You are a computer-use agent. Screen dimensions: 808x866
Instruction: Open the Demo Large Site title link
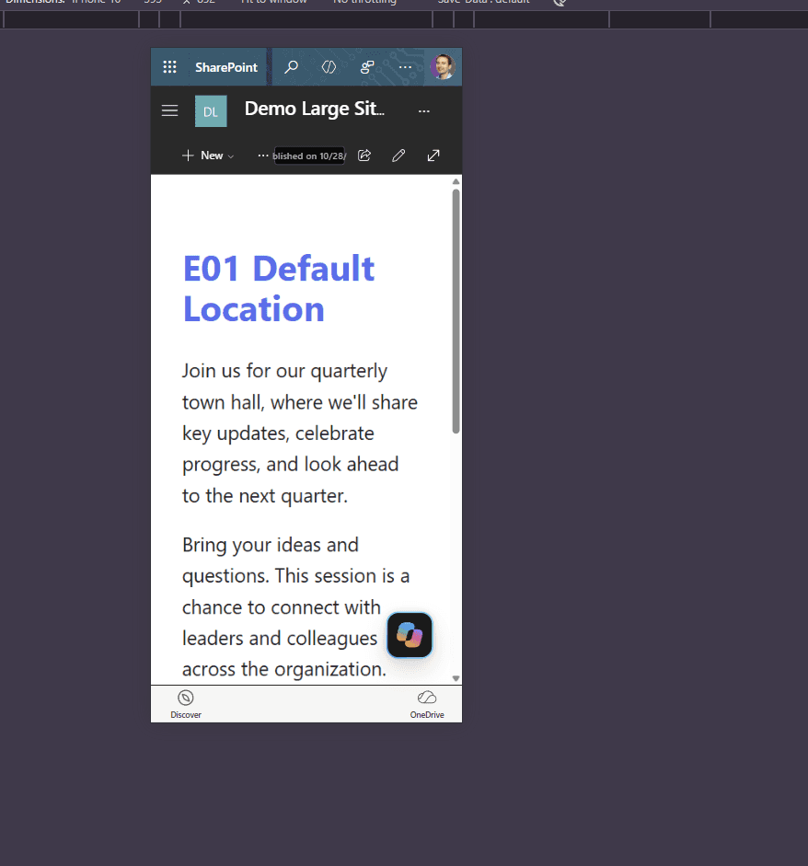(x=314, y=109)
